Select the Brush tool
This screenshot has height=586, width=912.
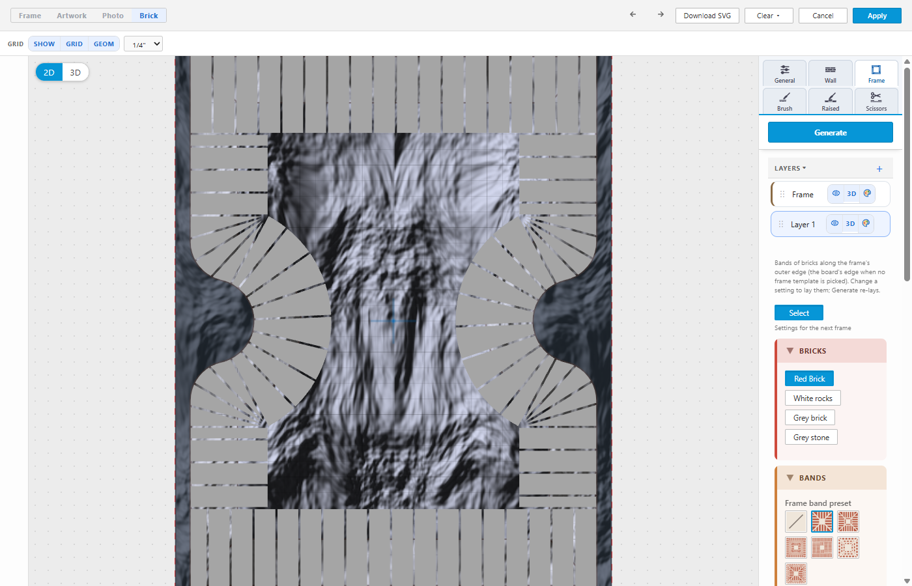(x=785, y=101)
